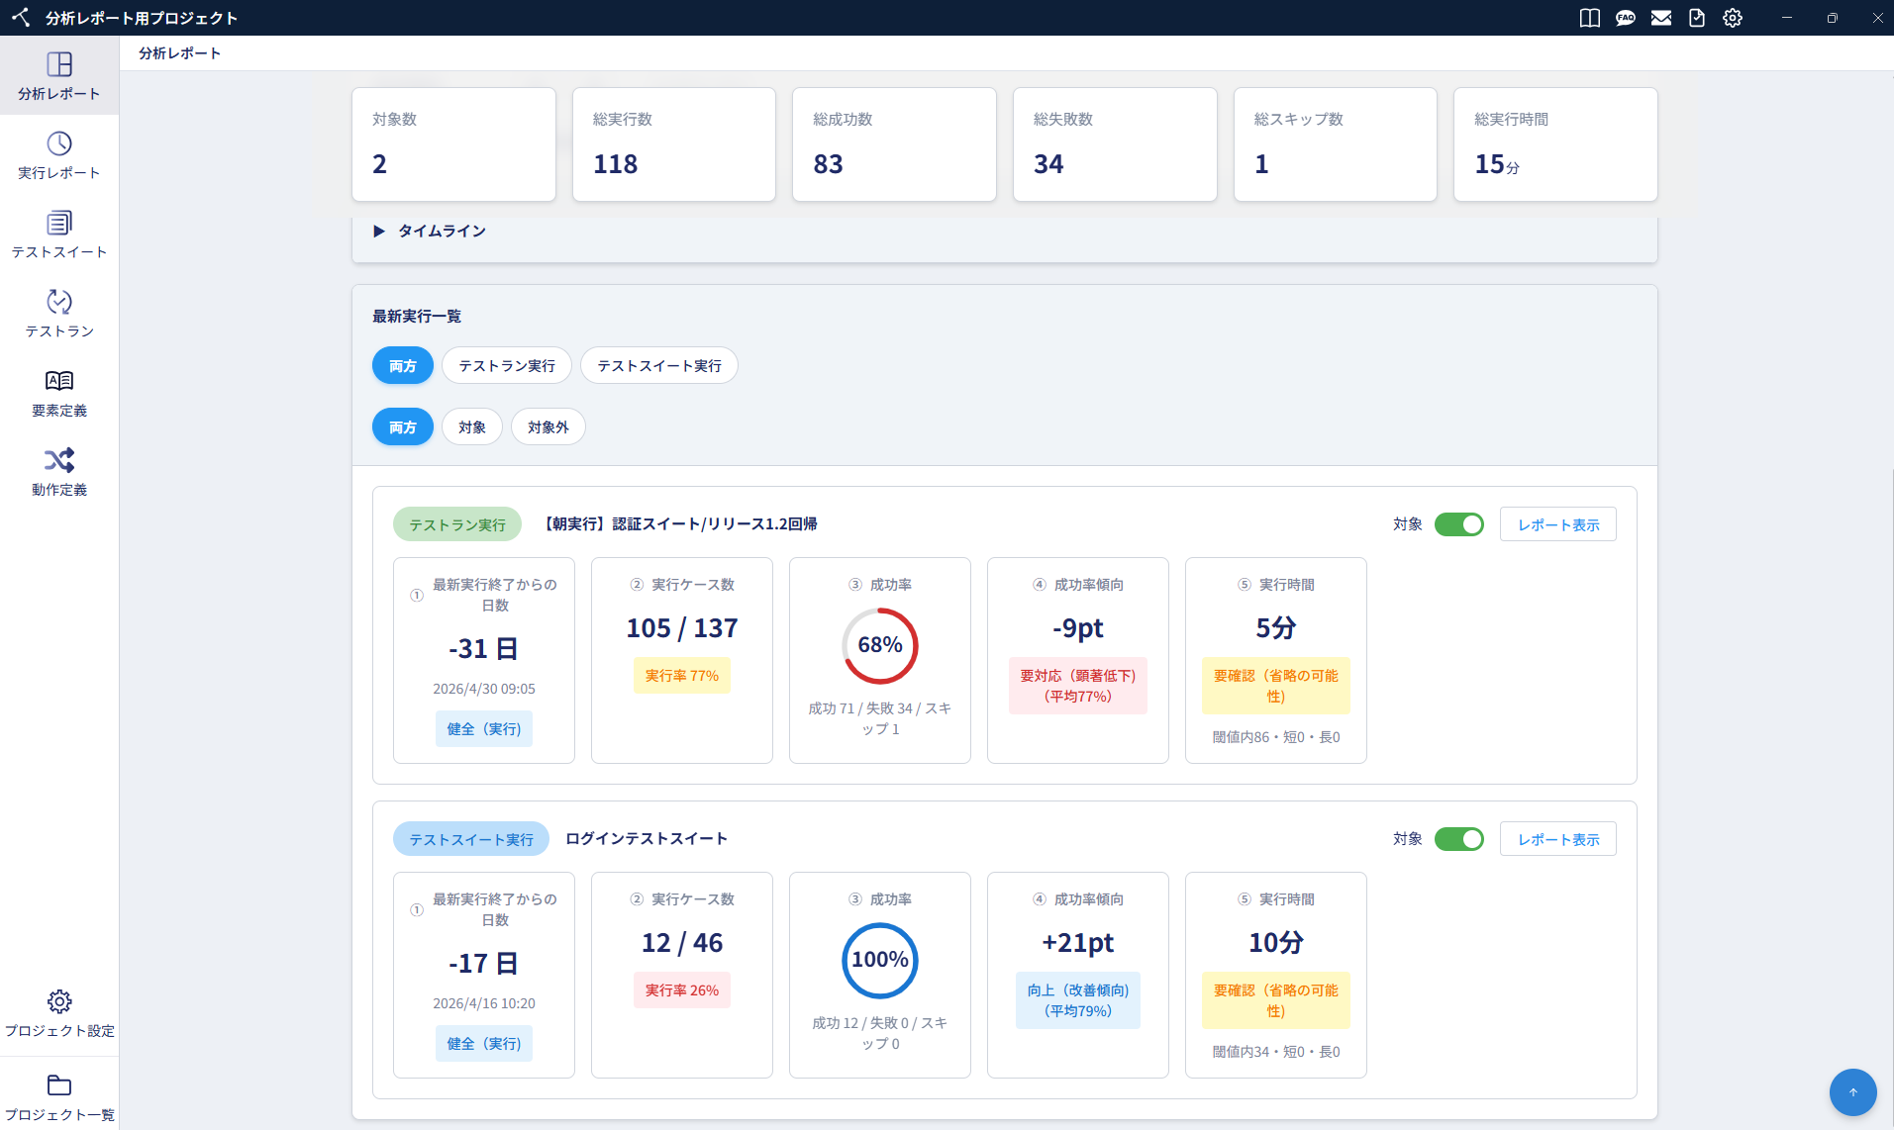Filter by テストラン実行

(507, 366)
